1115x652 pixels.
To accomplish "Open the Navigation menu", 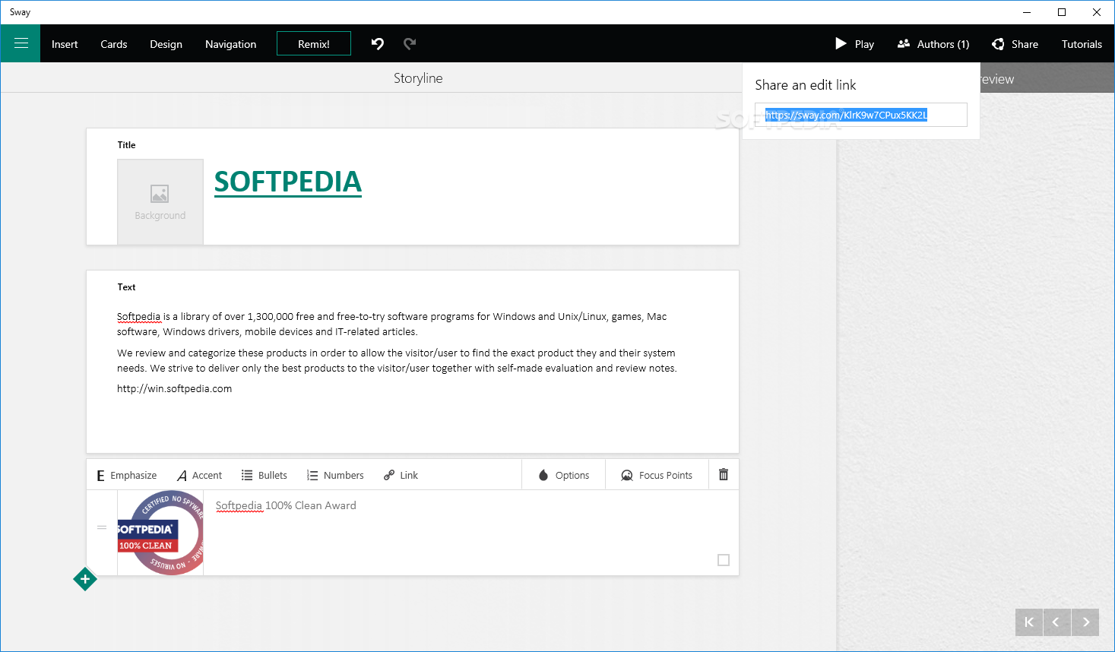I will click(x=230, y=44).
